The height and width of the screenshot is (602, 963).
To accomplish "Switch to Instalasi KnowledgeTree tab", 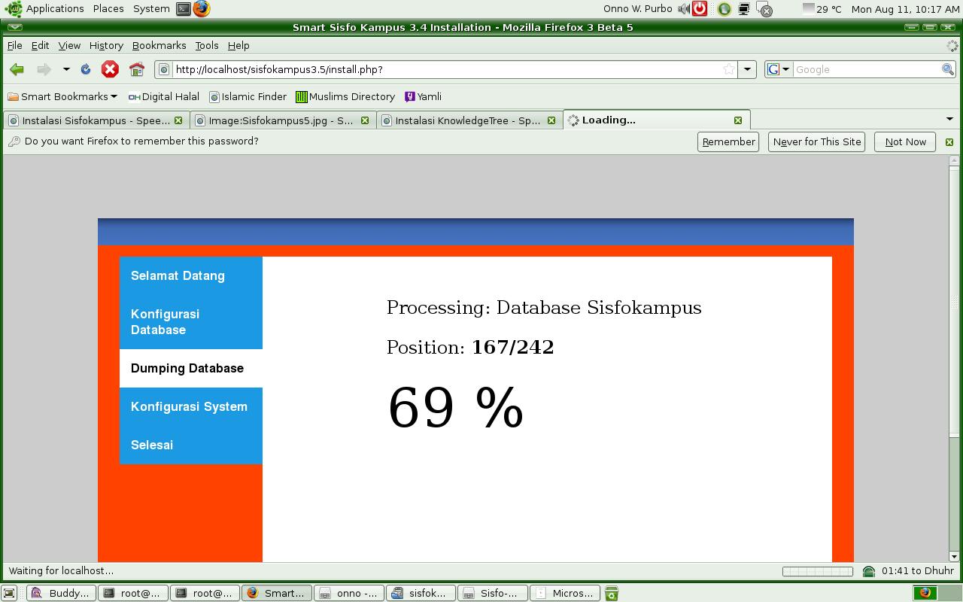I will (x=466, y=120).
